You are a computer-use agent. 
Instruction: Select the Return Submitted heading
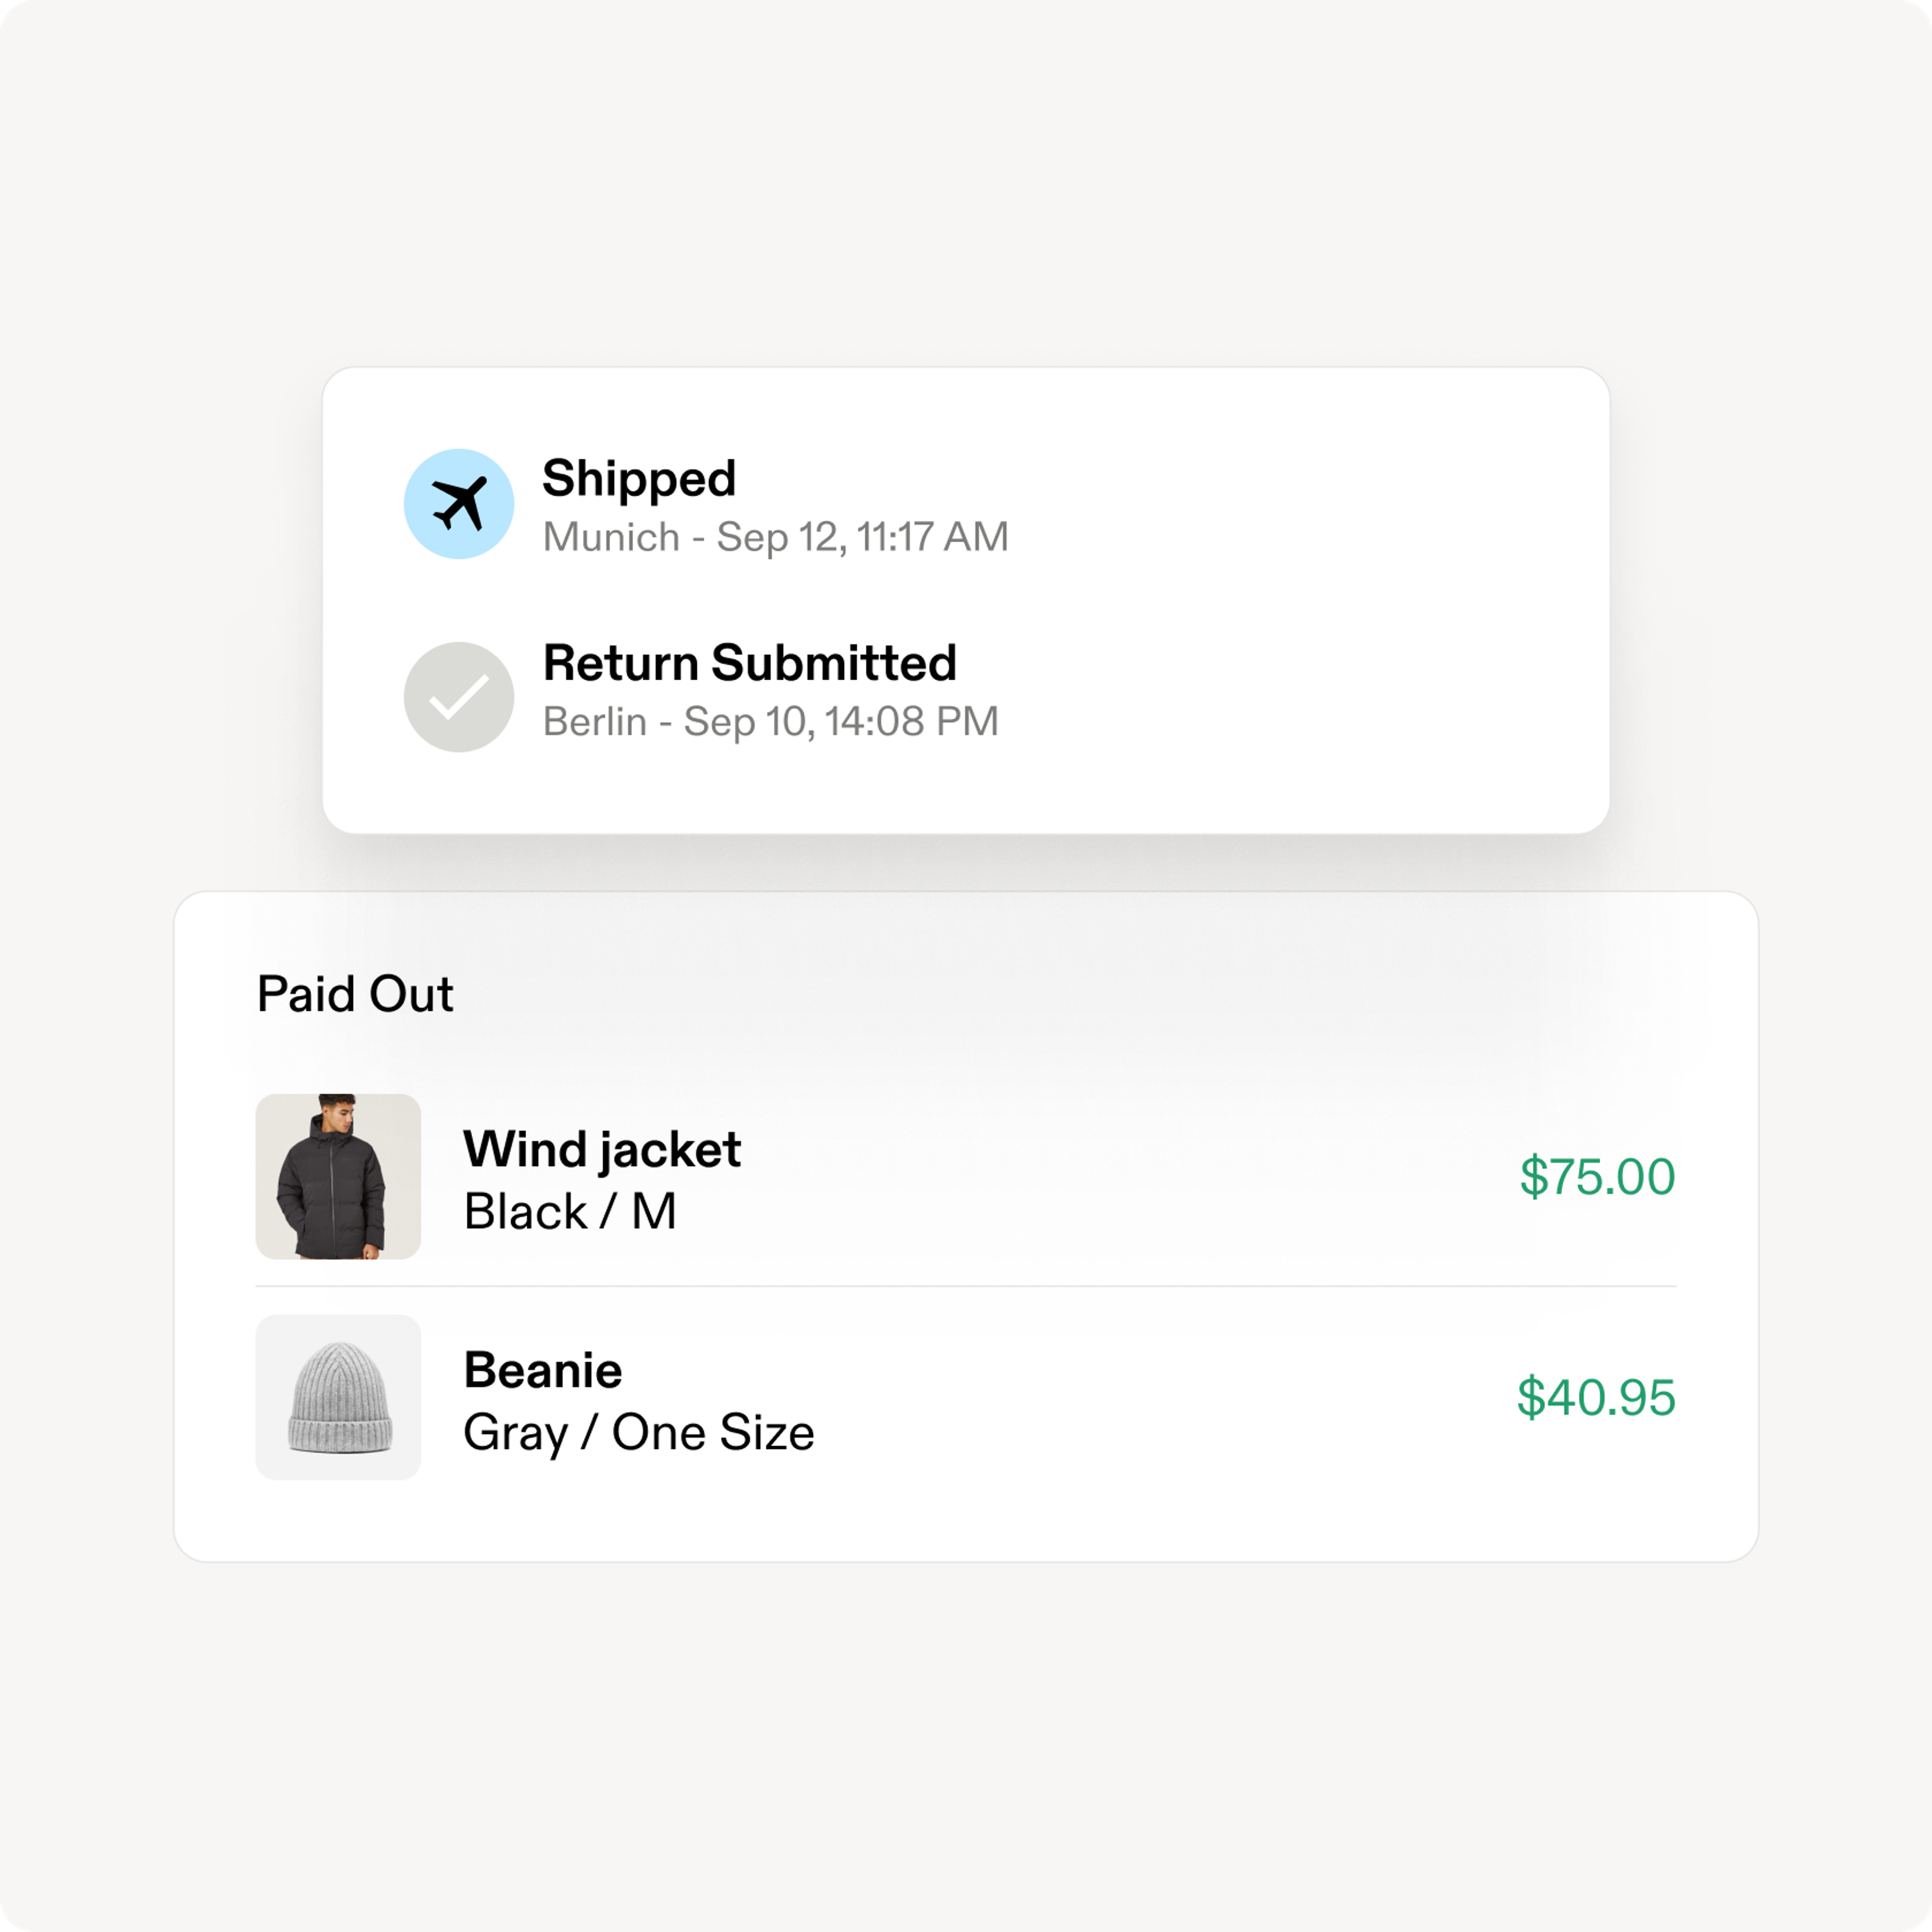pyautogui.click(x=750, y=663)
